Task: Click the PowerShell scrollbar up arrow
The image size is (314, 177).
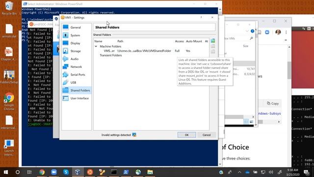Action: pos(220,9)
